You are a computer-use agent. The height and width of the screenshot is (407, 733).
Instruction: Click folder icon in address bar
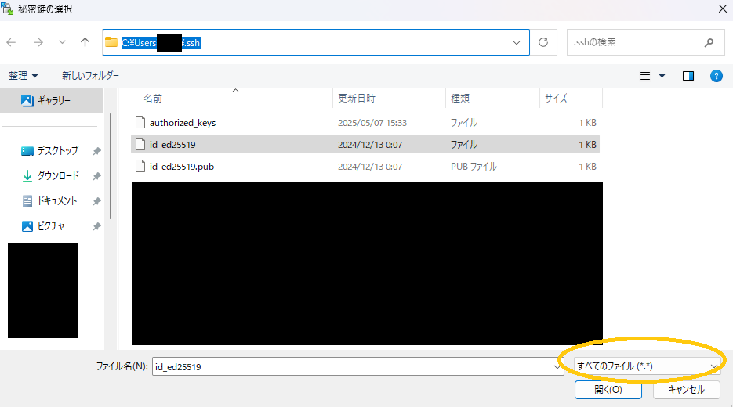(111, 42)
